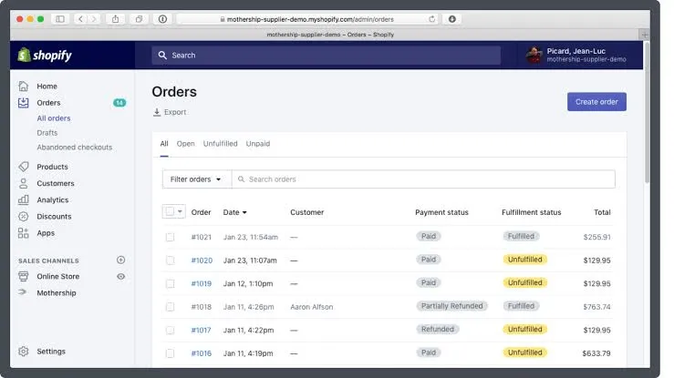Select order #1020 checkbox
Viewport: 674px width, 378px height.
tap(170, 261)
